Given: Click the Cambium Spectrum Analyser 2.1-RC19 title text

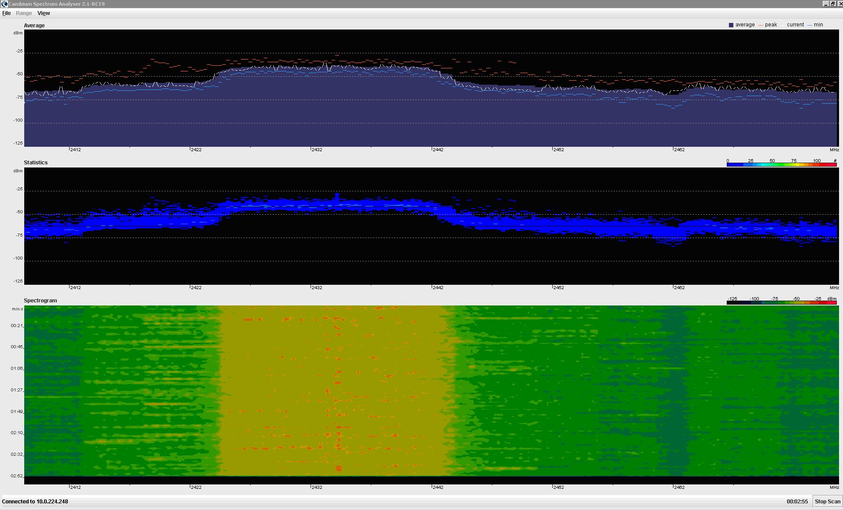Looking at the screenshot, I should pos(57,4).
